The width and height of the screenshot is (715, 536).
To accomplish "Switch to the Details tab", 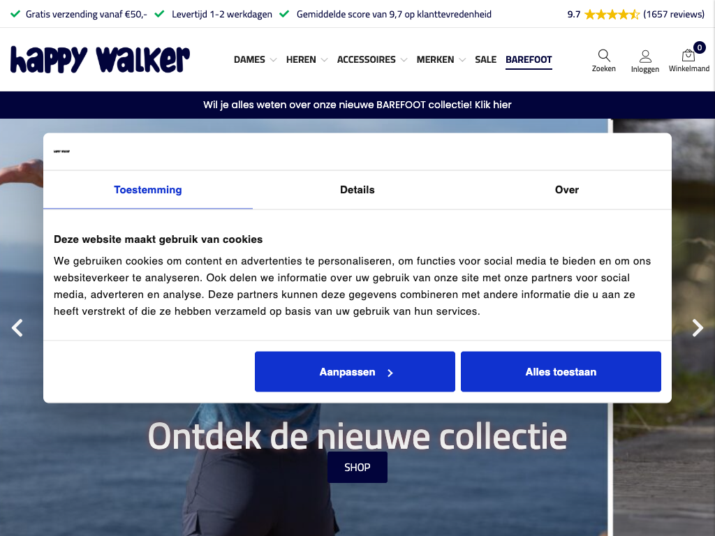I will tap(357, 190).
